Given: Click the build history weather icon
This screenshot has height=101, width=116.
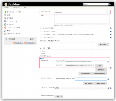Looking at the screenshot, I should [6, 39].
